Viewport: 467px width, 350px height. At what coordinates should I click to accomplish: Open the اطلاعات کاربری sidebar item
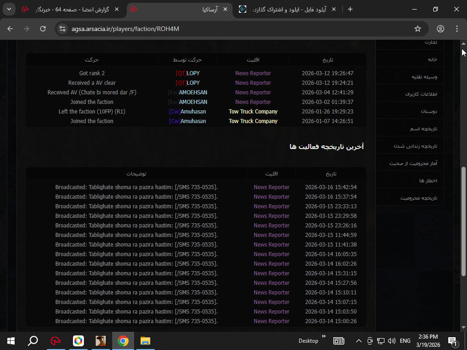tap(410, 94)
